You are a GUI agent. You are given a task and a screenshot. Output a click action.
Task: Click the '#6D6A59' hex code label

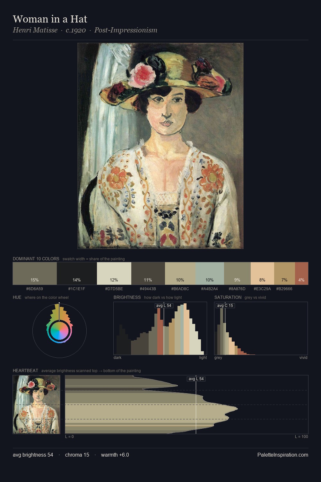pyautogui.click(x=35, y=289)
